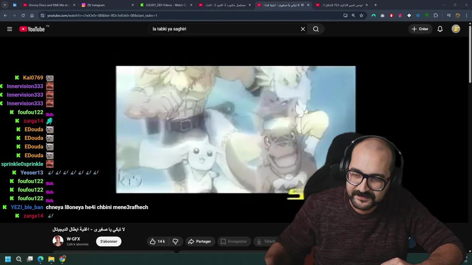Screen dimensions: 472x265
Task: Open the browser home page
Action: tap(32, 15)
